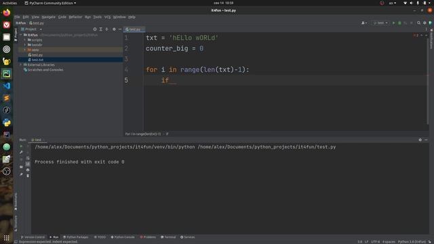Hide the Project panel with minus icon
This screenshot has height=244, width=434.
point(120,29)
